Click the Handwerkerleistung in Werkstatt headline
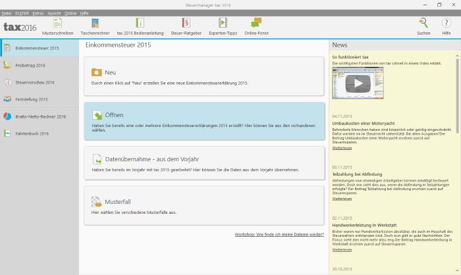 tap(364, 226)
